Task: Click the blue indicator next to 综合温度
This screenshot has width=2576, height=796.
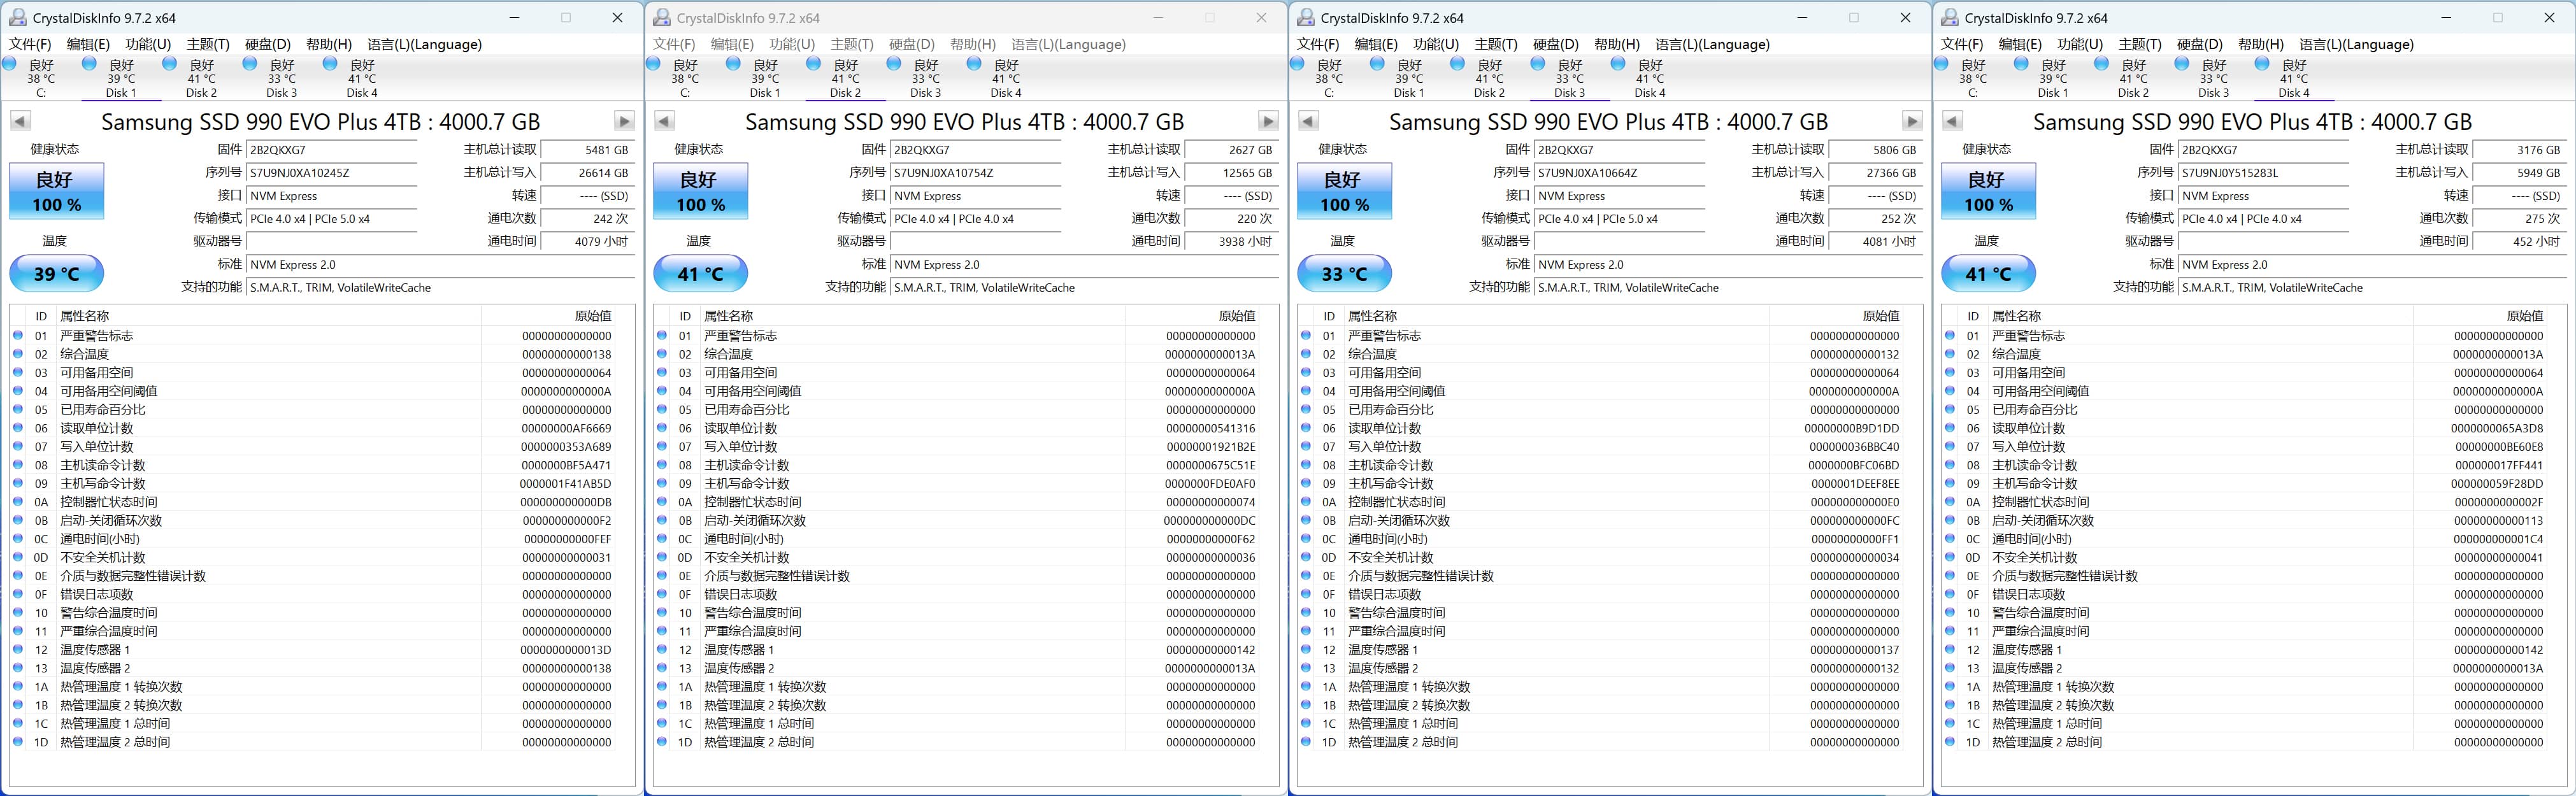Action: point(18,354)
